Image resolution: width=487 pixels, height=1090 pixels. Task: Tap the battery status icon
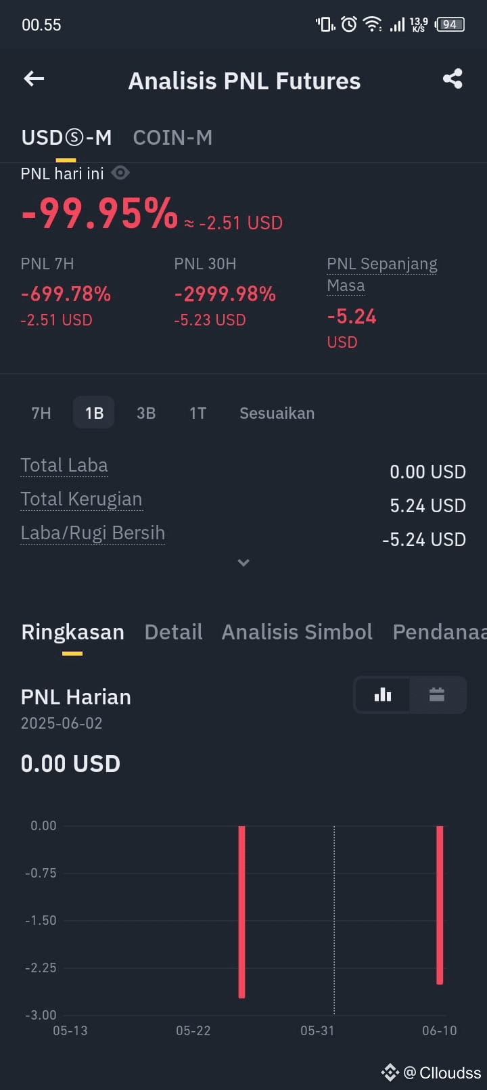[450, 25]
